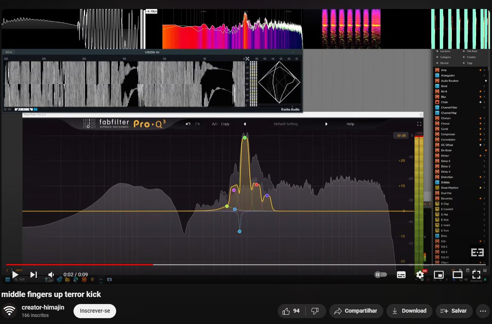
Task: Select the lowest blue EQ notch node
Action: coord(239,231)
